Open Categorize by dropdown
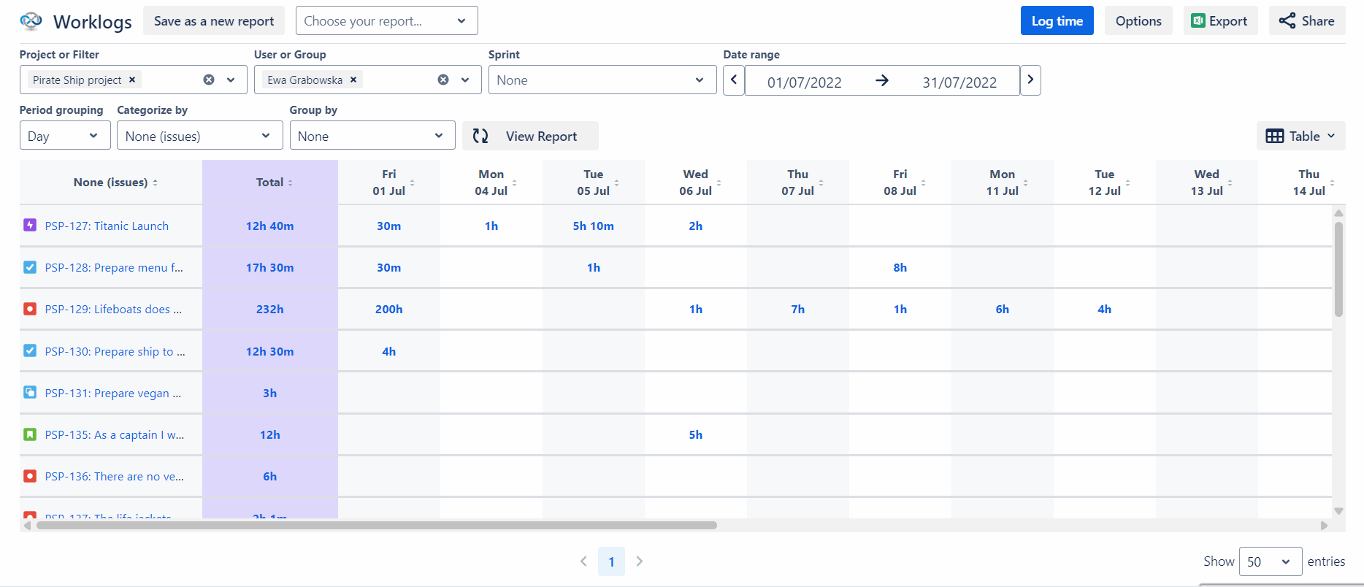This screenshot has width=1364, height=587. [x=199, y=136]
